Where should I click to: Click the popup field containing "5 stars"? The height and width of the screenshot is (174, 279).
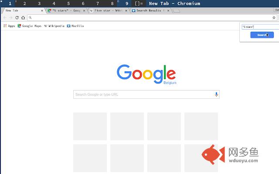coord(261,27)
